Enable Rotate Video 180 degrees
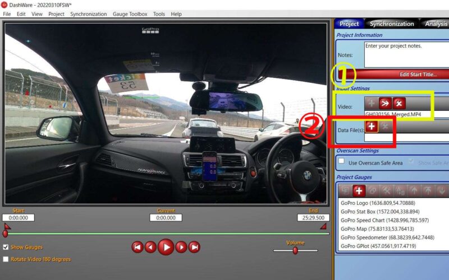Image resolution: width=449 pixels, height=280 pixels. [x=6, y=259]
